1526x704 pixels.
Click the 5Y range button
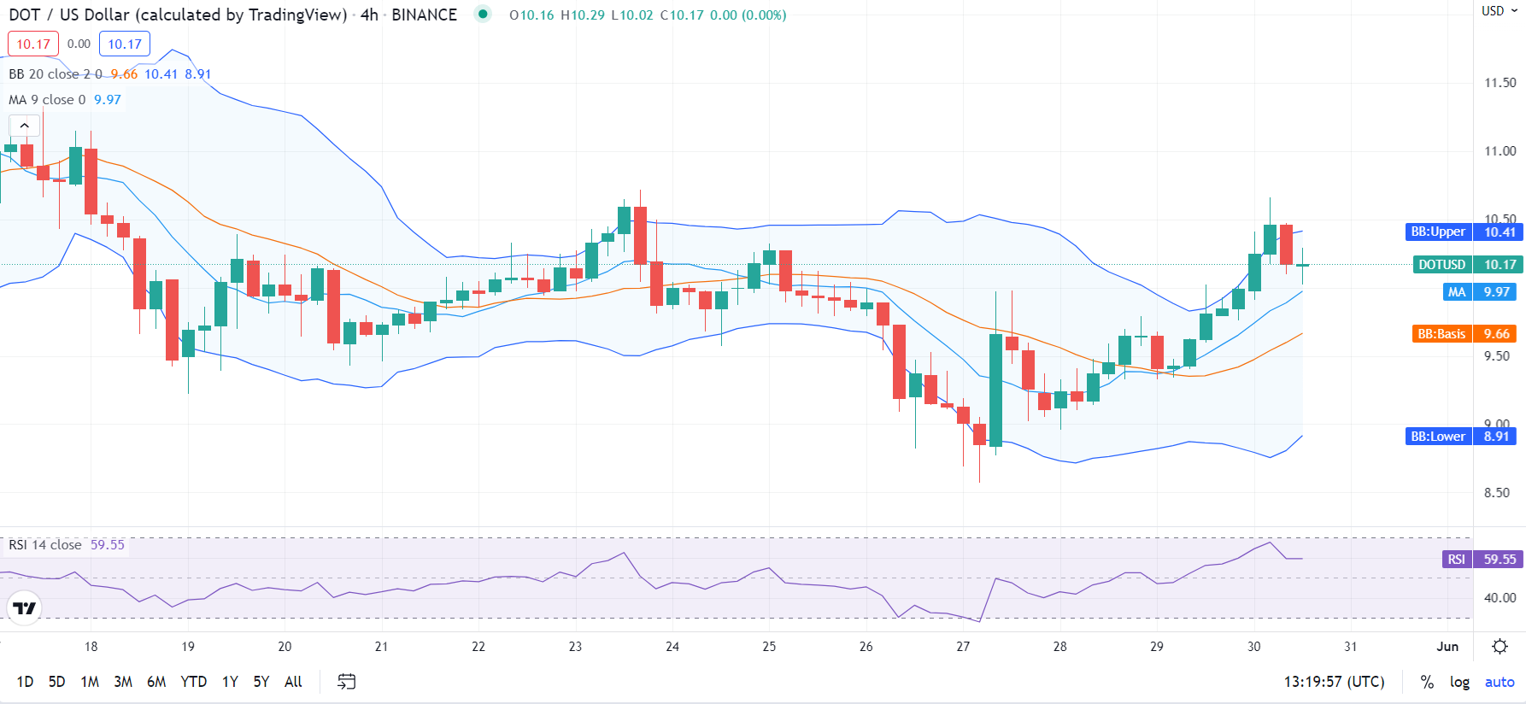coord(260,682)
